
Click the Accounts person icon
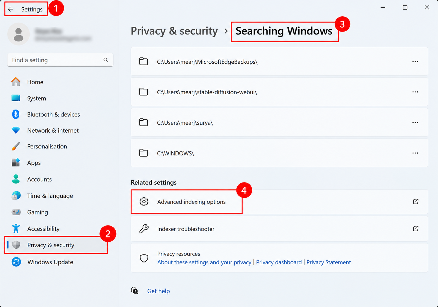[16, 179]
